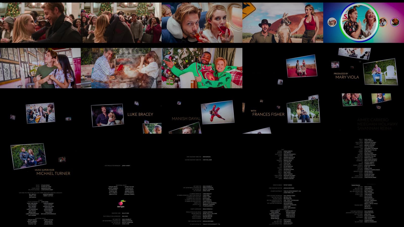404x227 pixels.
Task: Click the MARY VIOLA producer name
Action: [347, 77]
